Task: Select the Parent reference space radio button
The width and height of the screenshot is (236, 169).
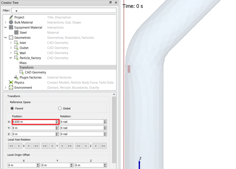Action: [x=12, y=108]
